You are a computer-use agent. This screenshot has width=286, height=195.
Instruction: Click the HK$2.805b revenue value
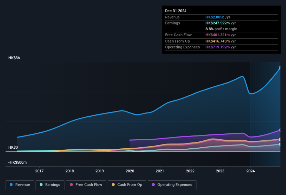215,17
